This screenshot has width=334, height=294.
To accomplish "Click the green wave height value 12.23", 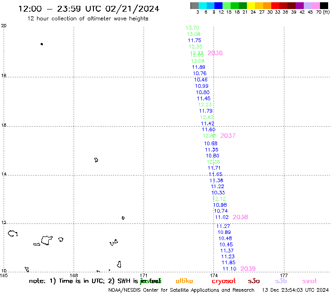I will [205, 104].
